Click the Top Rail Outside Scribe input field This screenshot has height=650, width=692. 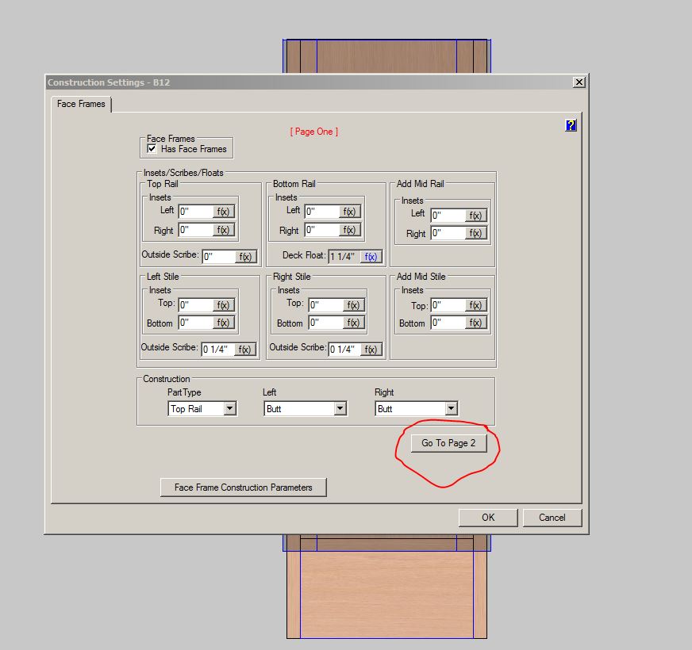point(218,257)
